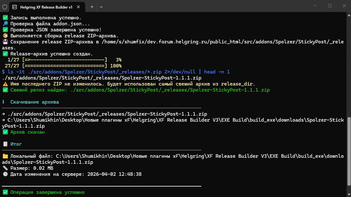Click the 'ls -1t' command line
The image size is (351, 197).
pos(116,72)
